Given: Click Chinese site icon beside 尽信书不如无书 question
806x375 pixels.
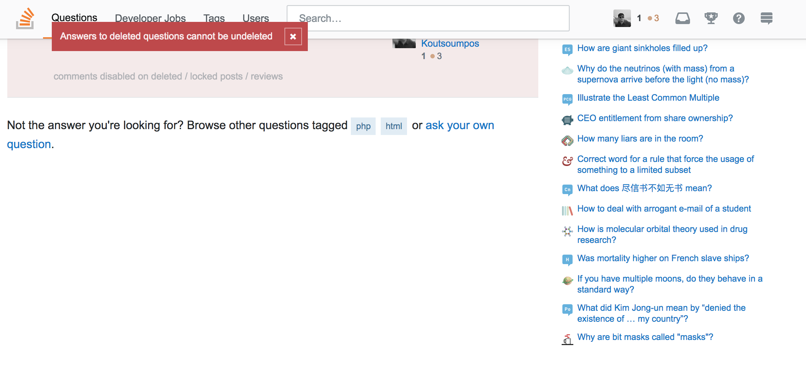Looking at the screenshot, I should (x=567, y=190).
